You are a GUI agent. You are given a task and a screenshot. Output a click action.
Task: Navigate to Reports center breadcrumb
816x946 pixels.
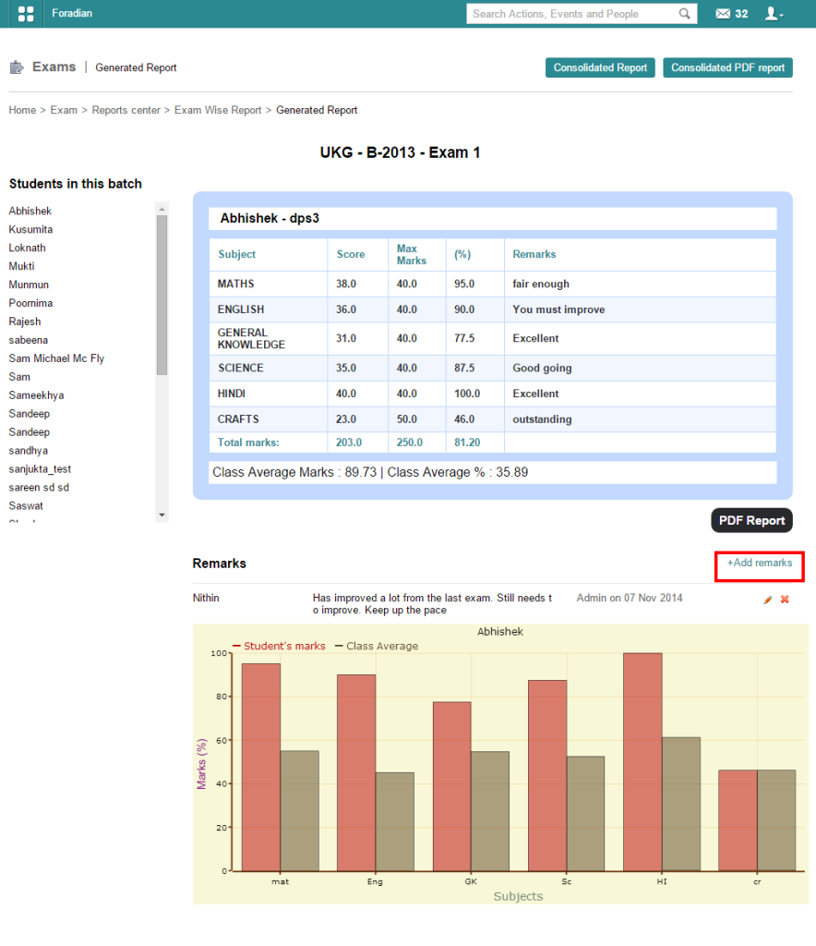(126, 110)
